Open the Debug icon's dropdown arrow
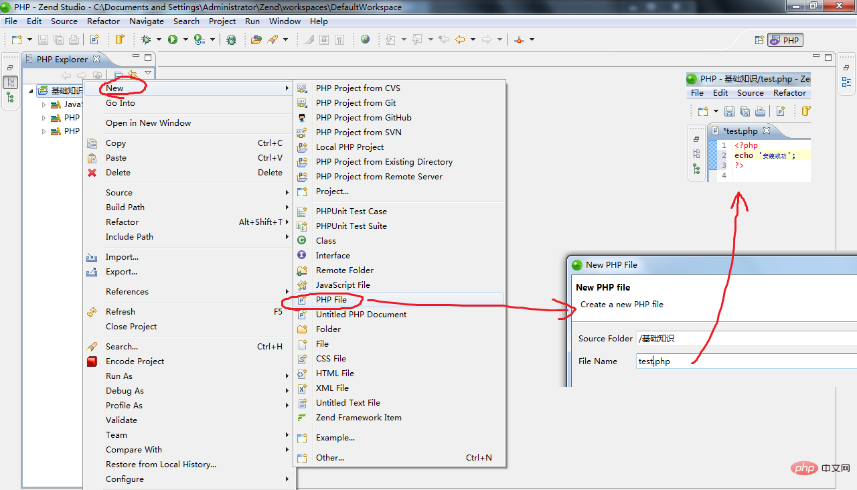Screen dimensions: 857x490 point(158,39)
